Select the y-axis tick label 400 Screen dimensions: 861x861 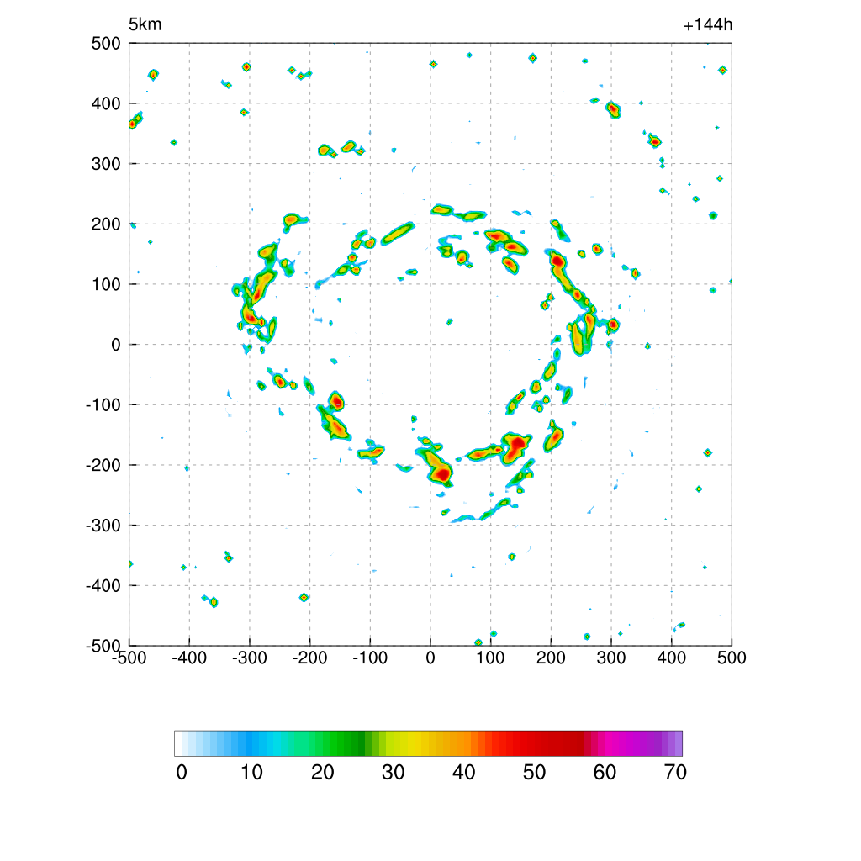pyautogui.click(x=106, y=103)
